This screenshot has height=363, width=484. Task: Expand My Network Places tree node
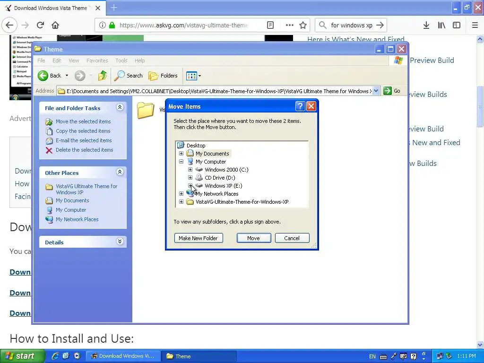(x=181, y=193)
